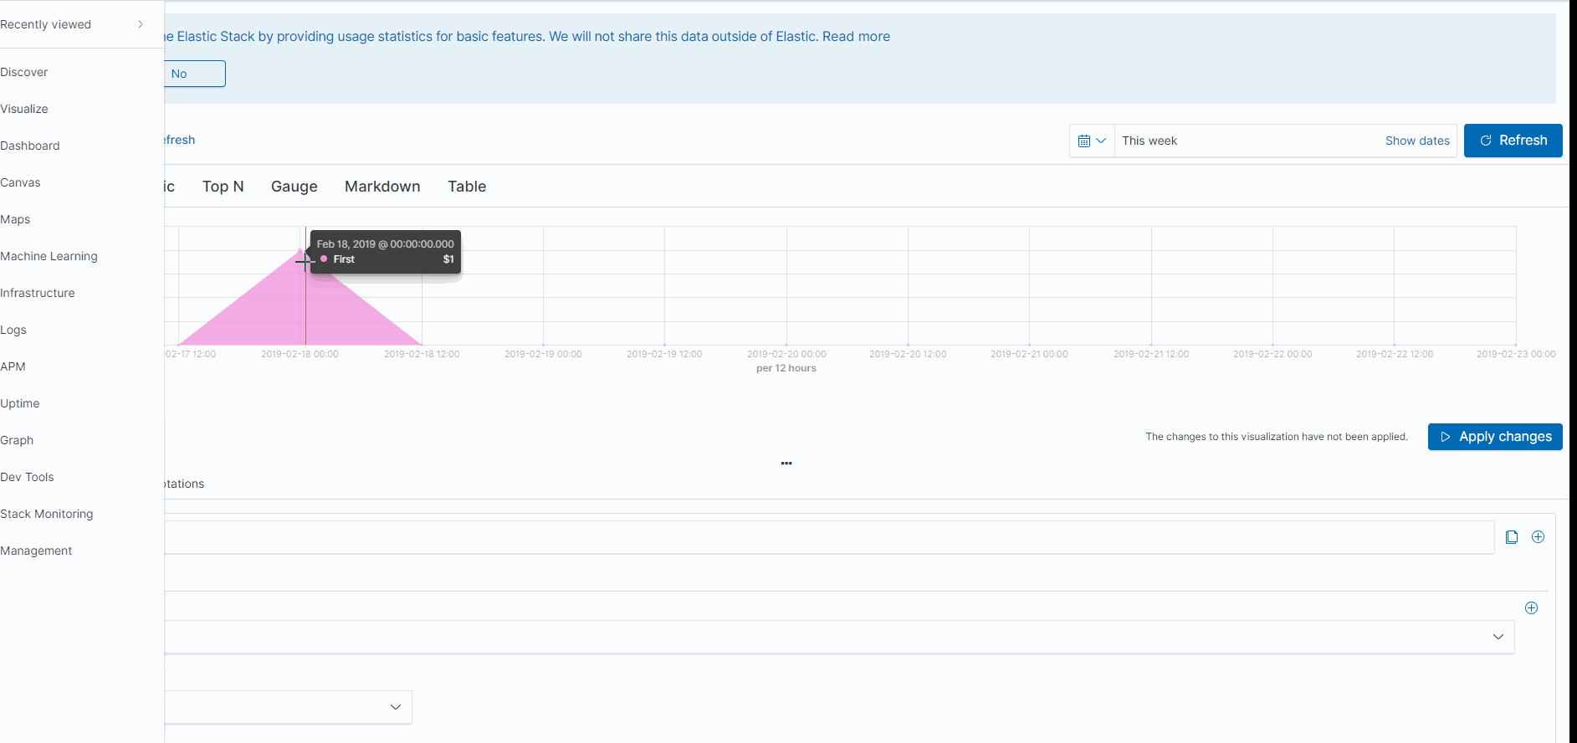Open the Logs app
Image resolution: width=1577 pixels, height=743 pixels.
(x=13, y=330)
